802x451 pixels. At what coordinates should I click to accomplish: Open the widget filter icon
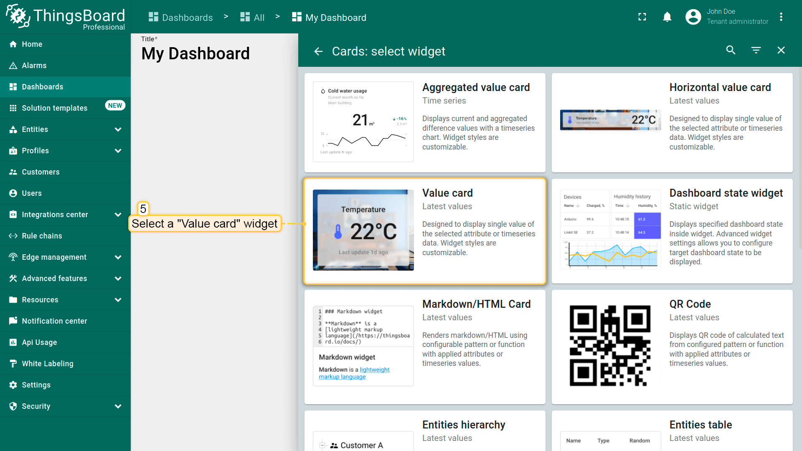(756, 51)
